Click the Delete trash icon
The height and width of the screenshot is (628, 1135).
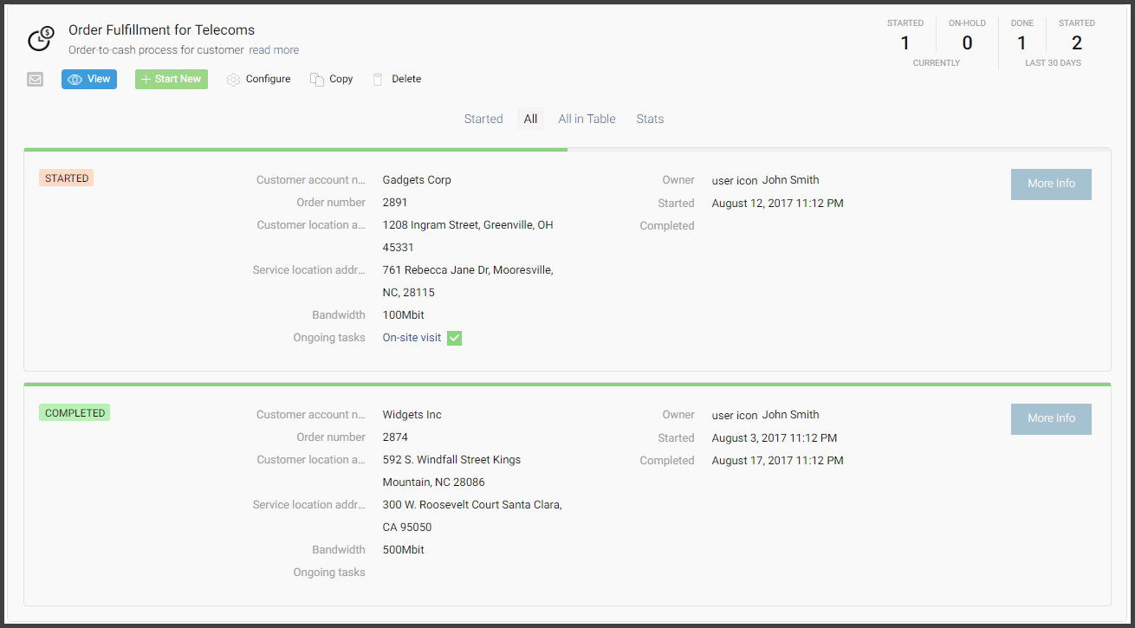[376, 79]
